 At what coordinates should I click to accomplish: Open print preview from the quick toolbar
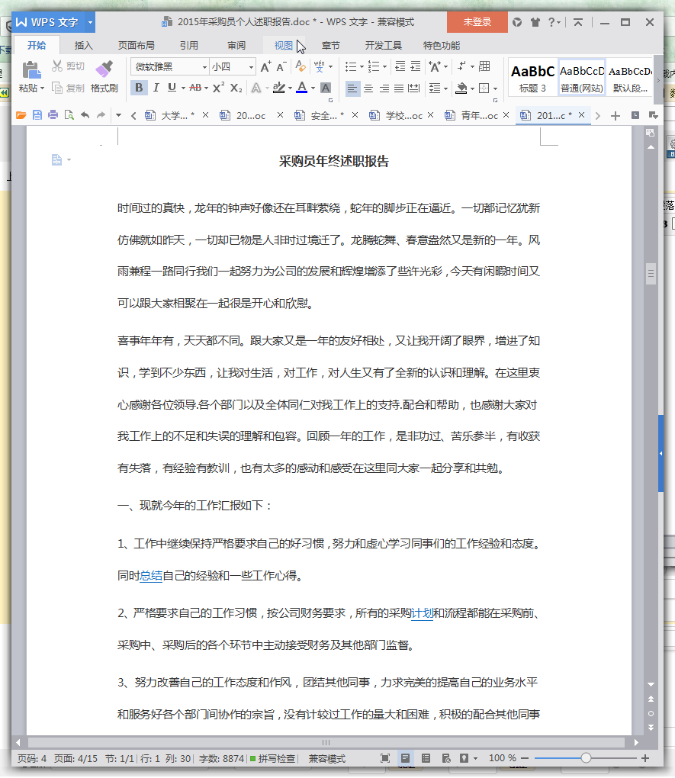pos(69,115)
